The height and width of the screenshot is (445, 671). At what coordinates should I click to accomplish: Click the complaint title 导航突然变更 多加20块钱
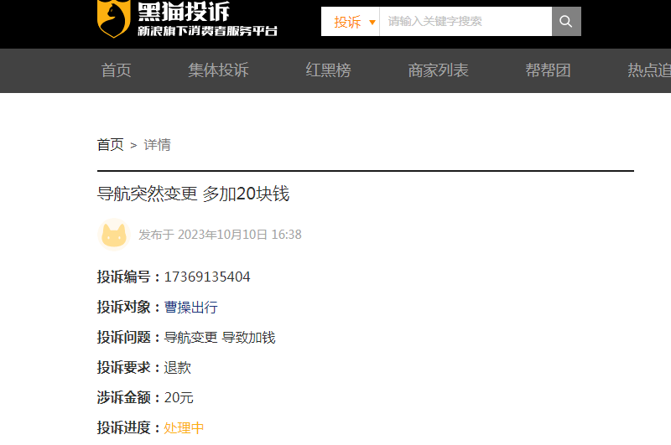(193, 194)
